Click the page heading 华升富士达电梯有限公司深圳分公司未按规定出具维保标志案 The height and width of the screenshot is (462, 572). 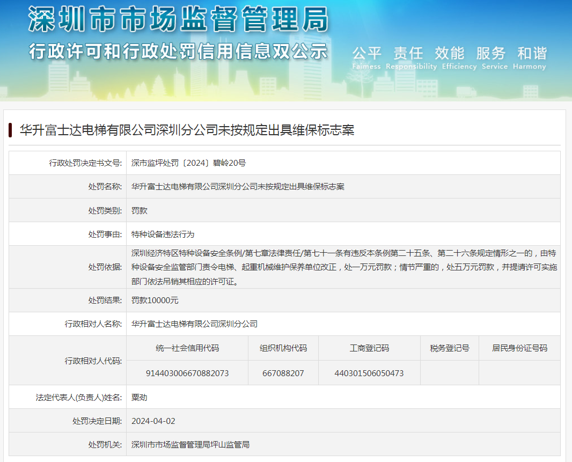[x=187, y=130]
